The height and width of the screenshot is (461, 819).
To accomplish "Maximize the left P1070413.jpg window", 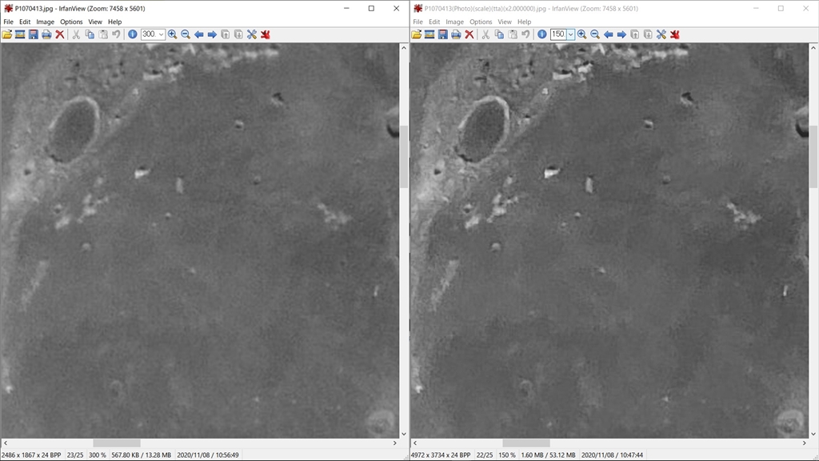I will 371,8.
